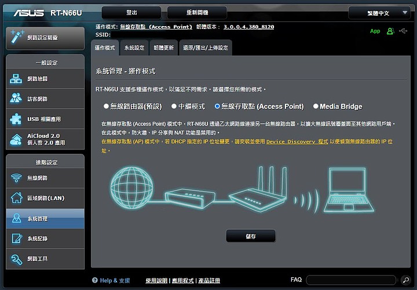The width and height of the screenshot is (417, 290).
Task: Click the Help & 支援 text
Action: [115, 280]
